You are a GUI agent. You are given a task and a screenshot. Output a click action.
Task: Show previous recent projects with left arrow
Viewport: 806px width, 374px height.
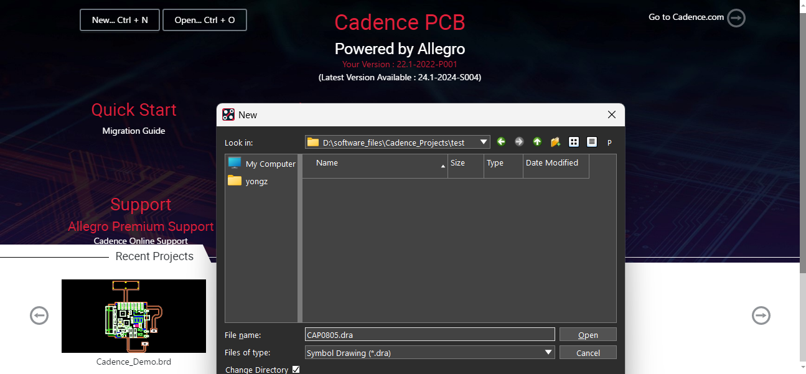click(39, 316)
